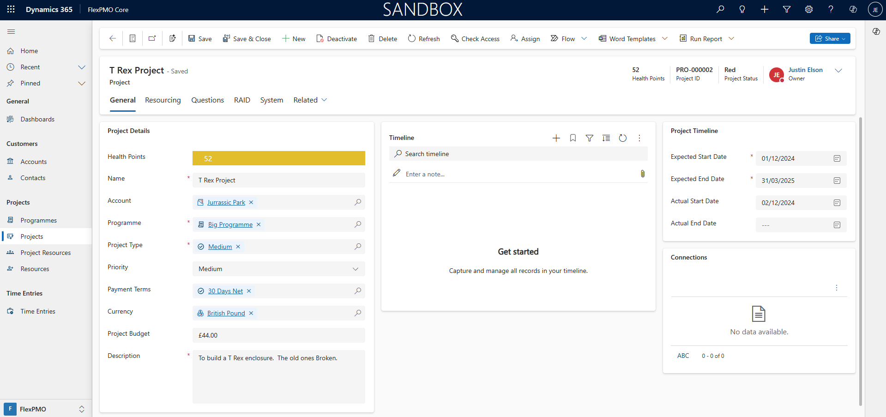Viewport: 886px width, 417px height.
Task: Collapse the left navigation with hamburger button
Action: [11, 31]
